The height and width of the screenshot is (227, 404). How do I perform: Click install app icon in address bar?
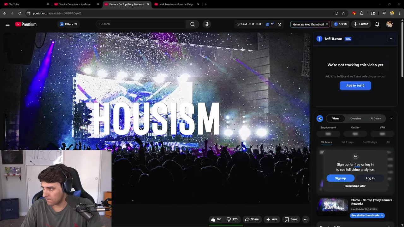click(336, 13)
